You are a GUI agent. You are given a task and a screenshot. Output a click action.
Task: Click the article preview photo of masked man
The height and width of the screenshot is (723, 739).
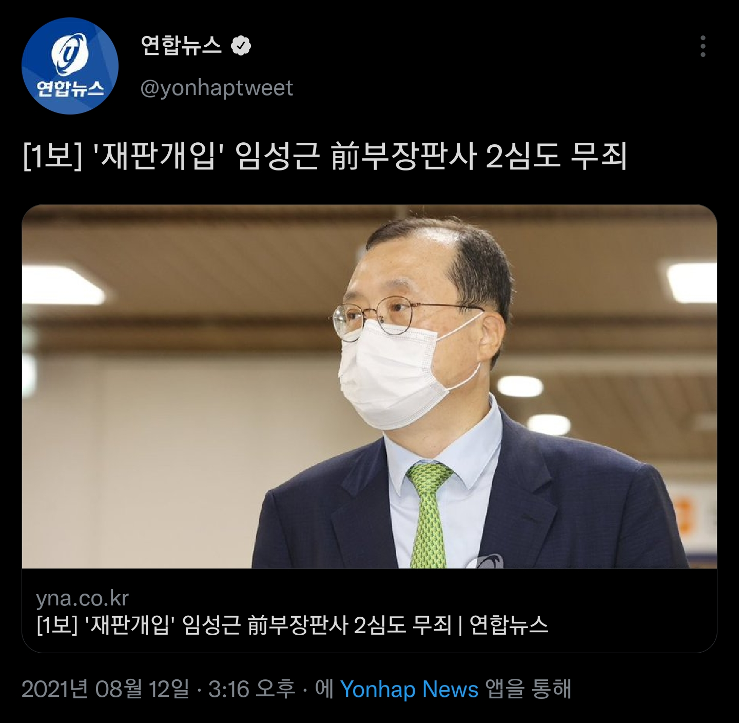click(x=369, y=387)
